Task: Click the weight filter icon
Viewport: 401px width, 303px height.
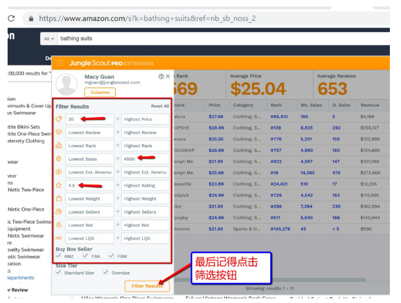Action: click(x=58, y=198)
